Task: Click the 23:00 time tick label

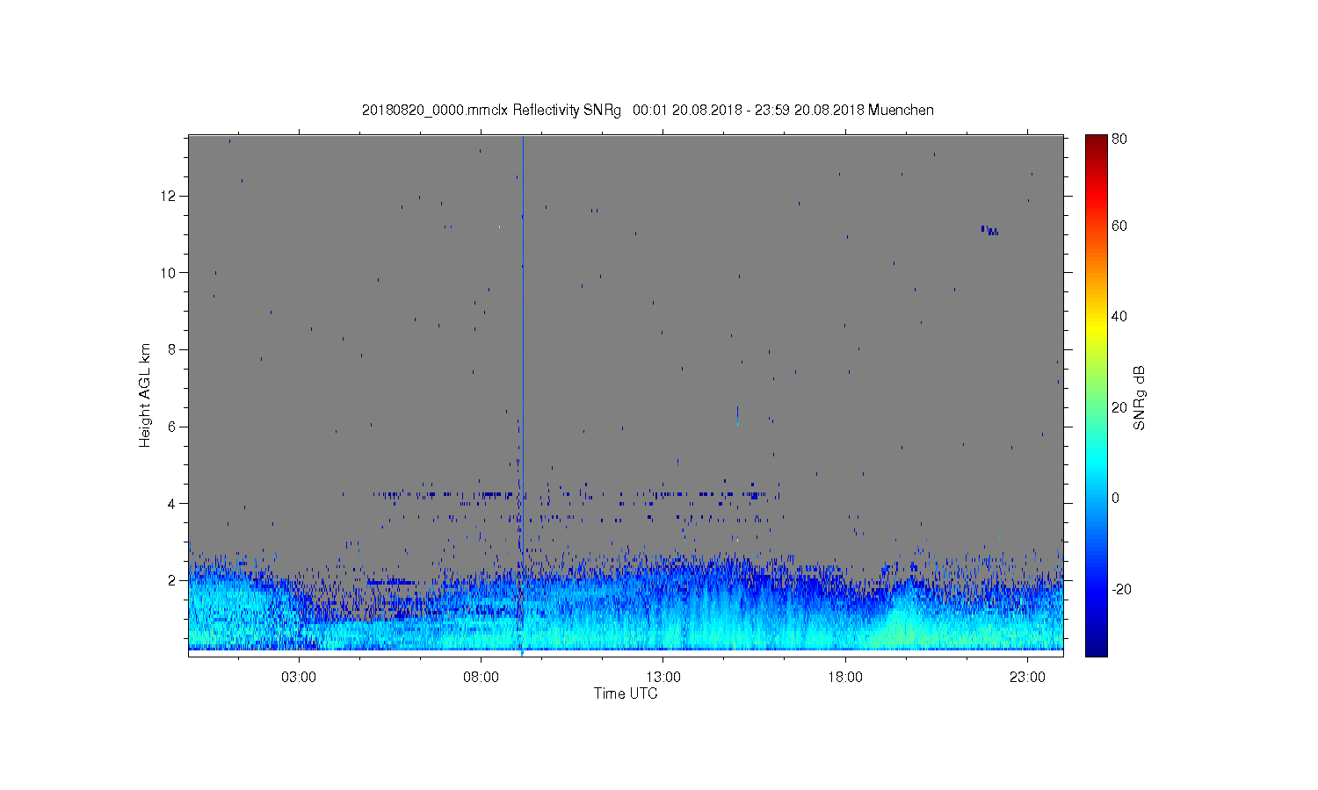Action: pos(1027,678)
